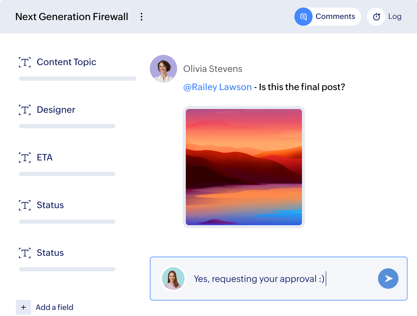Click the Next Generation Firewall title
417x316 pixels.
point(72,17)
